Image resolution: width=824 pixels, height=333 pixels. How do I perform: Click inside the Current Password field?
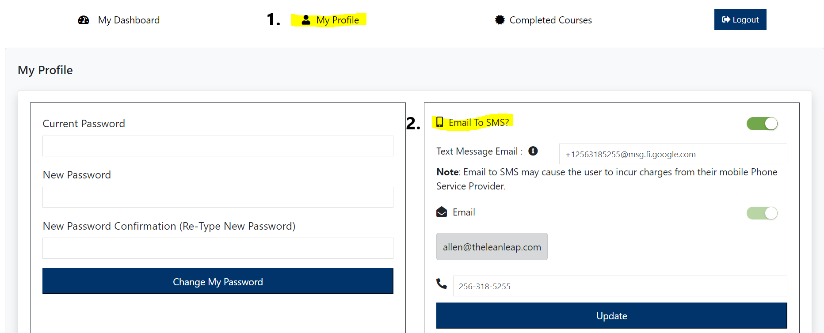coord(217,146)
